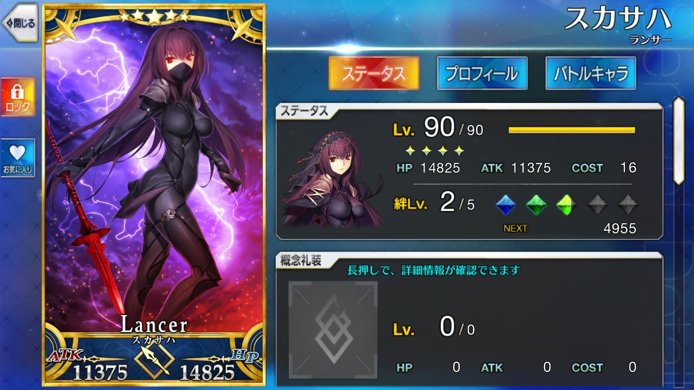Image resolution: width=694 pixels, height=390 pixels.
Task: Click the vertical scrollbar handle
Action: [x=678, y=140]
